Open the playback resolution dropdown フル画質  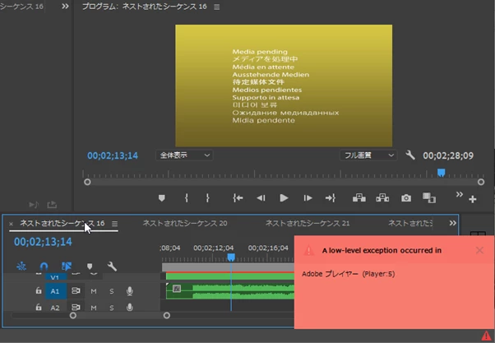point(368,155)
